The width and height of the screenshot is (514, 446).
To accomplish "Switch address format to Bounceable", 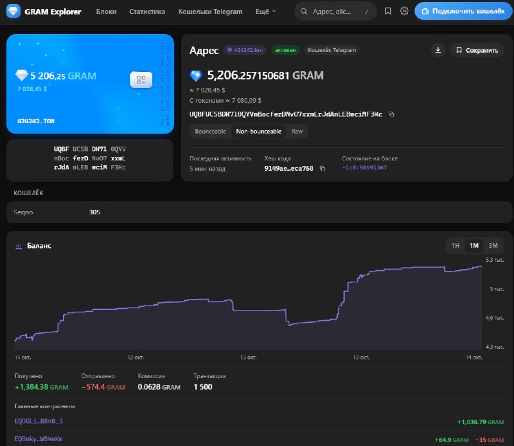I will point(211,132).
